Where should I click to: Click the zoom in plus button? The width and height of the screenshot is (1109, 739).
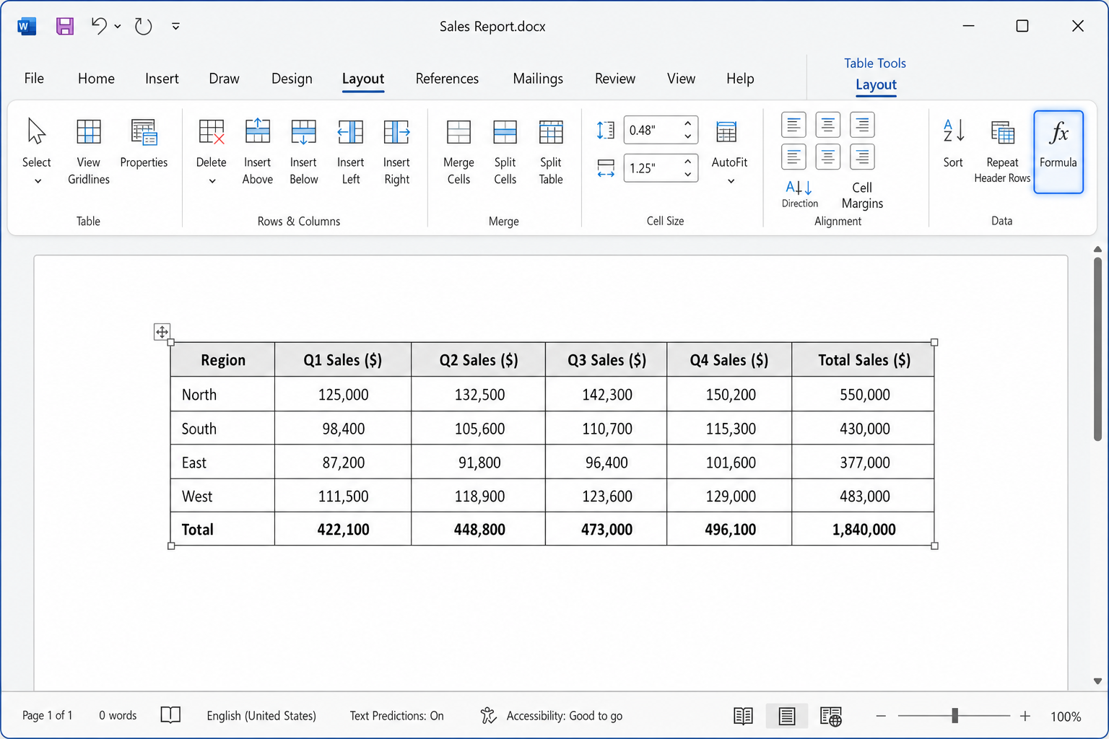(1025, 716)
